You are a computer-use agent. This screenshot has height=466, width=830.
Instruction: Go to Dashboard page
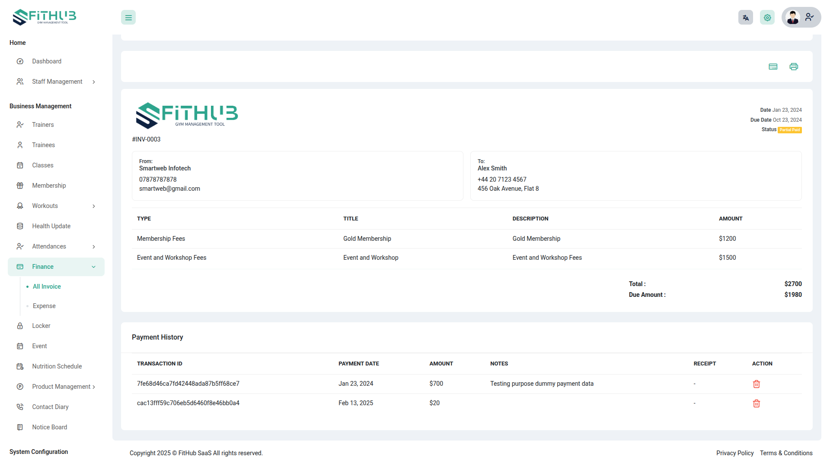tap(47, 61)
